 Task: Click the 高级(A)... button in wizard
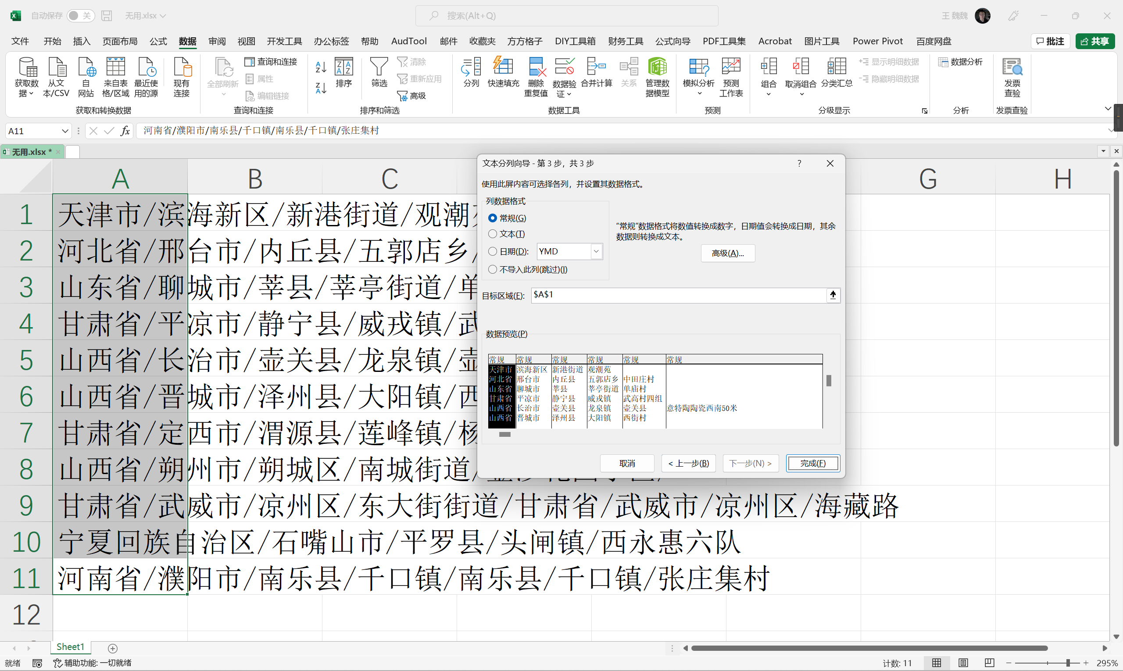tap(727, 253)
